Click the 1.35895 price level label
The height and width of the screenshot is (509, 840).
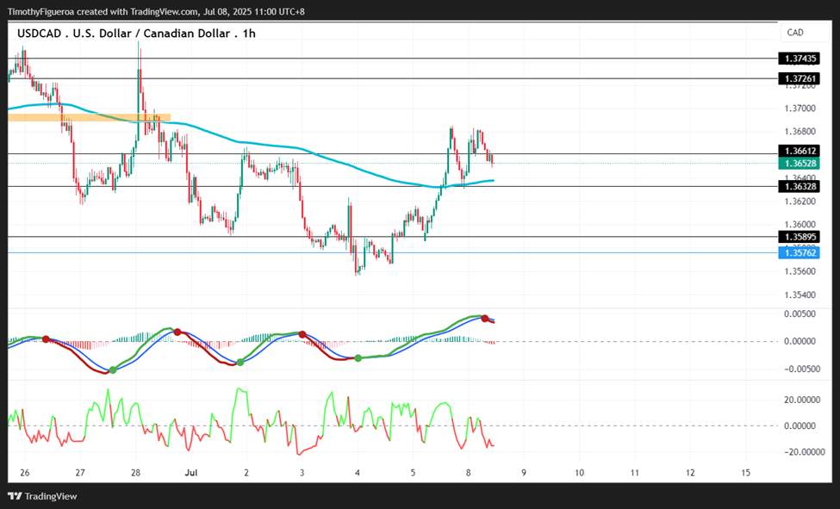click(800, 237)
